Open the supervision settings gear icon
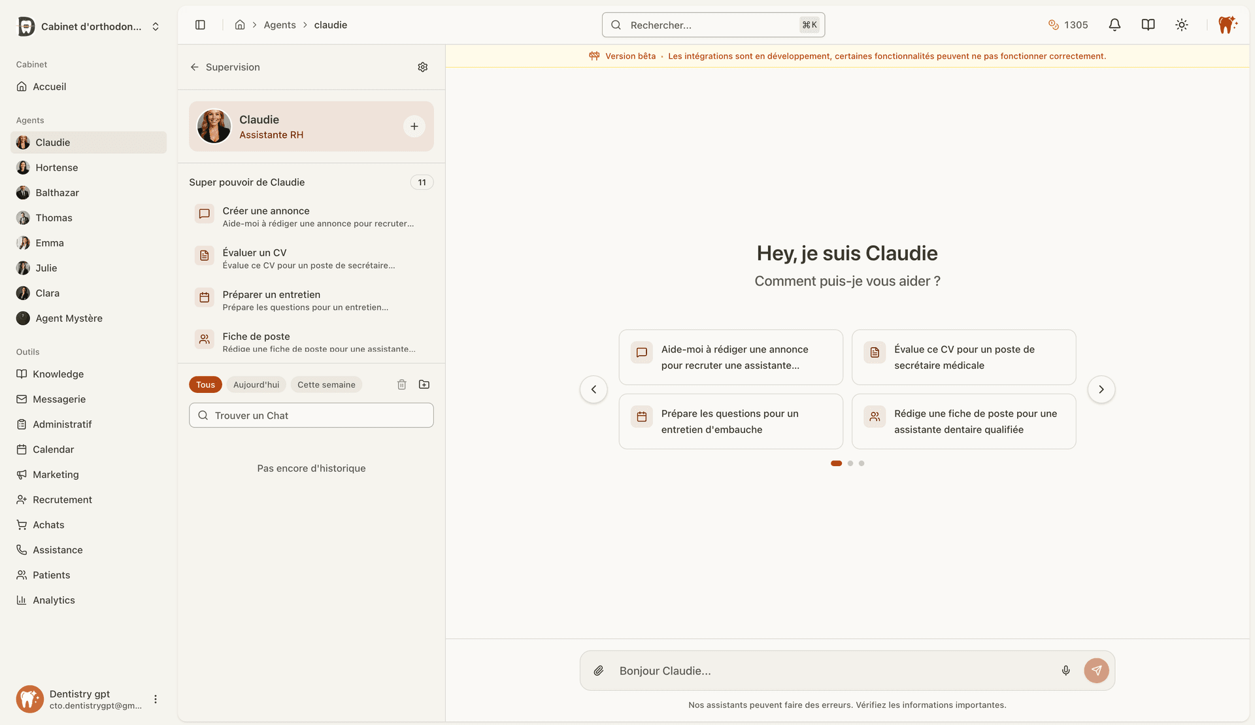The height and width of the screenshot is (725, 1255). [x=422, y=67]
